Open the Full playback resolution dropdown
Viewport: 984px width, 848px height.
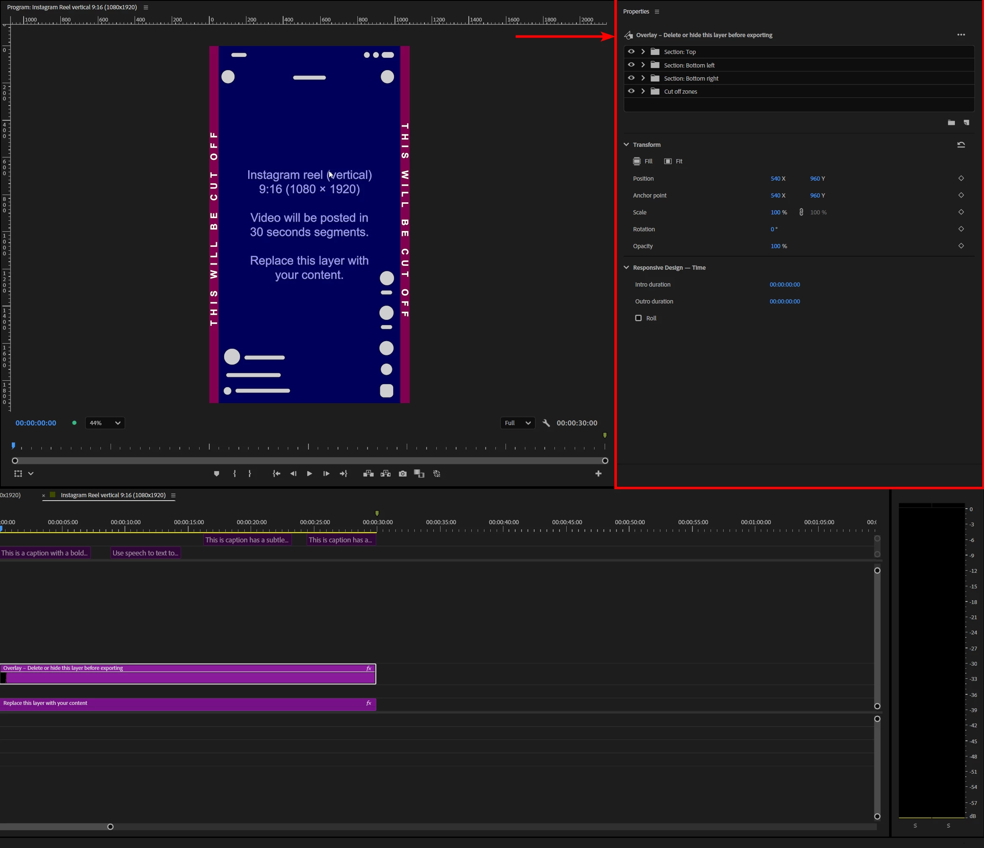point(517,423)
